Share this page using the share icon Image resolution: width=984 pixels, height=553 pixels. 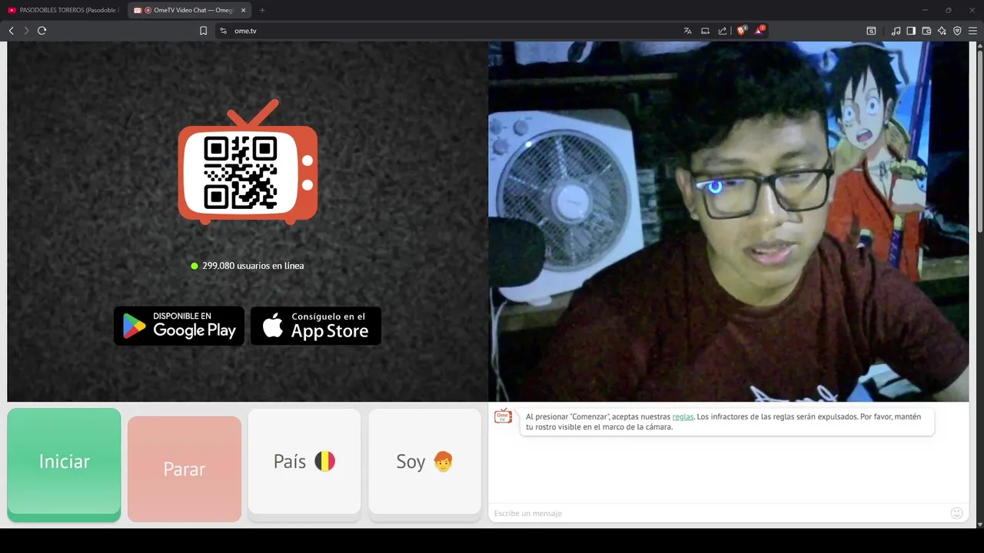[x=723, y=31]
